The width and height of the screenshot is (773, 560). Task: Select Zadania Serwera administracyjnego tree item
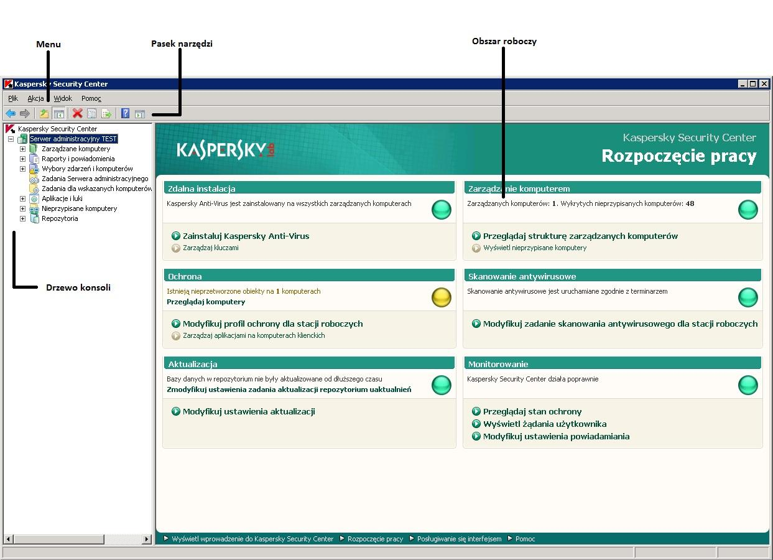point(95,179)
